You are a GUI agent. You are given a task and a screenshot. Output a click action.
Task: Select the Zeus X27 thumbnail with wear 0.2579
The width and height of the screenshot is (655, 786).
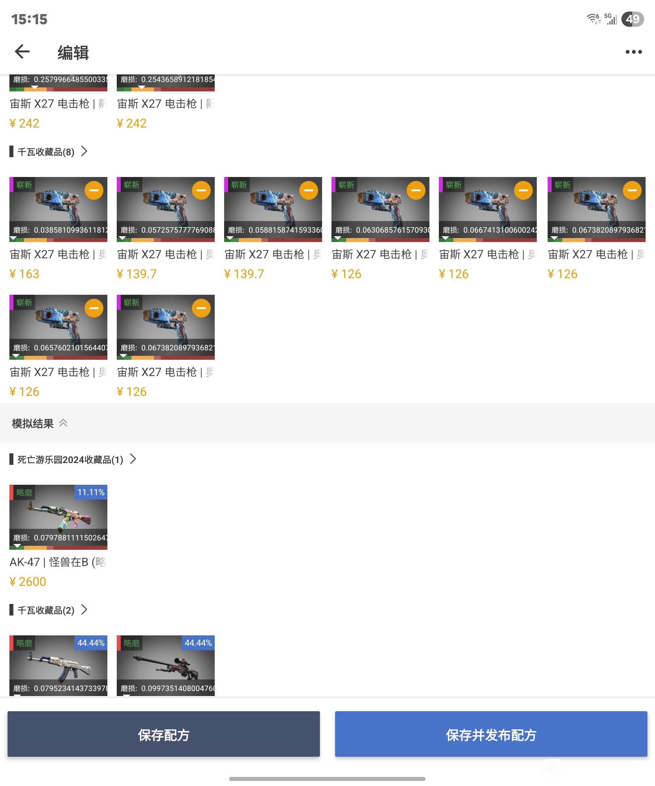click(x=59, y=83)
